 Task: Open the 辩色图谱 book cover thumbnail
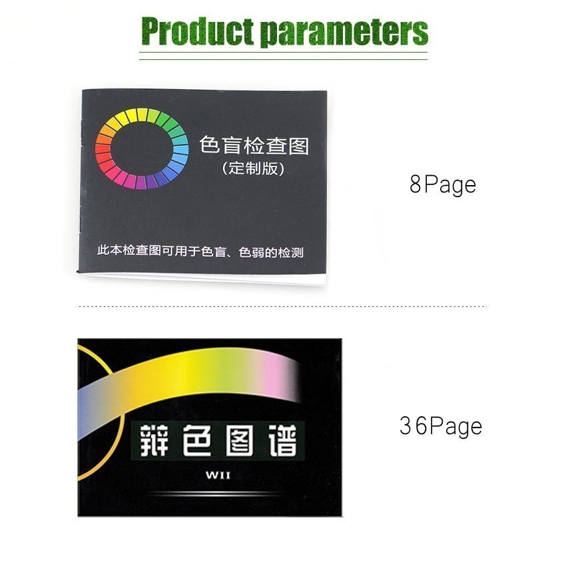(210, 427)
